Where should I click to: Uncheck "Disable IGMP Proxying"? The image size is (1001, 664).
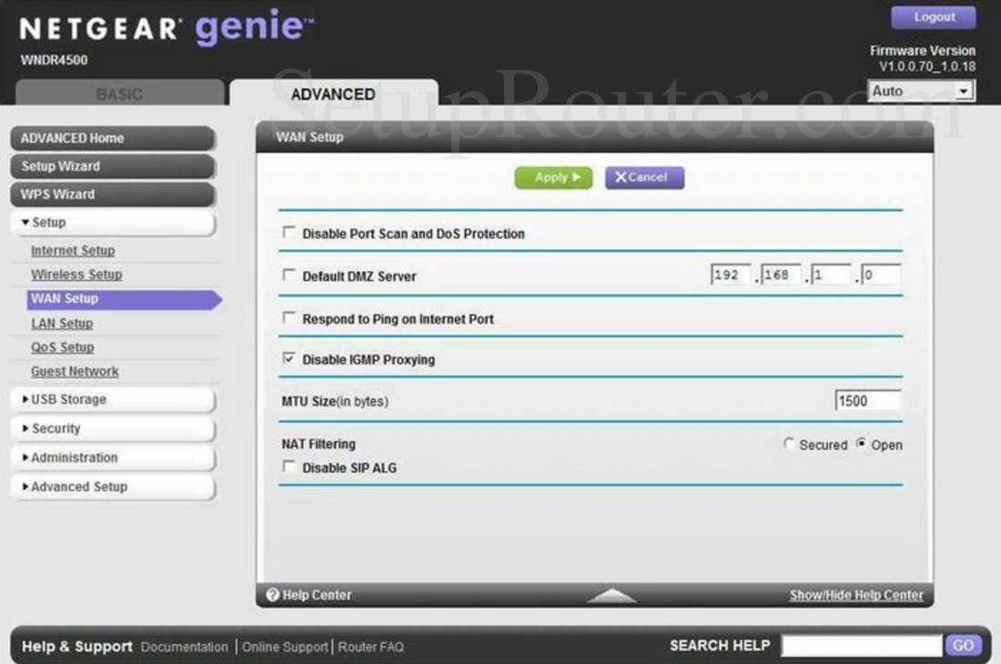point(289,358)
